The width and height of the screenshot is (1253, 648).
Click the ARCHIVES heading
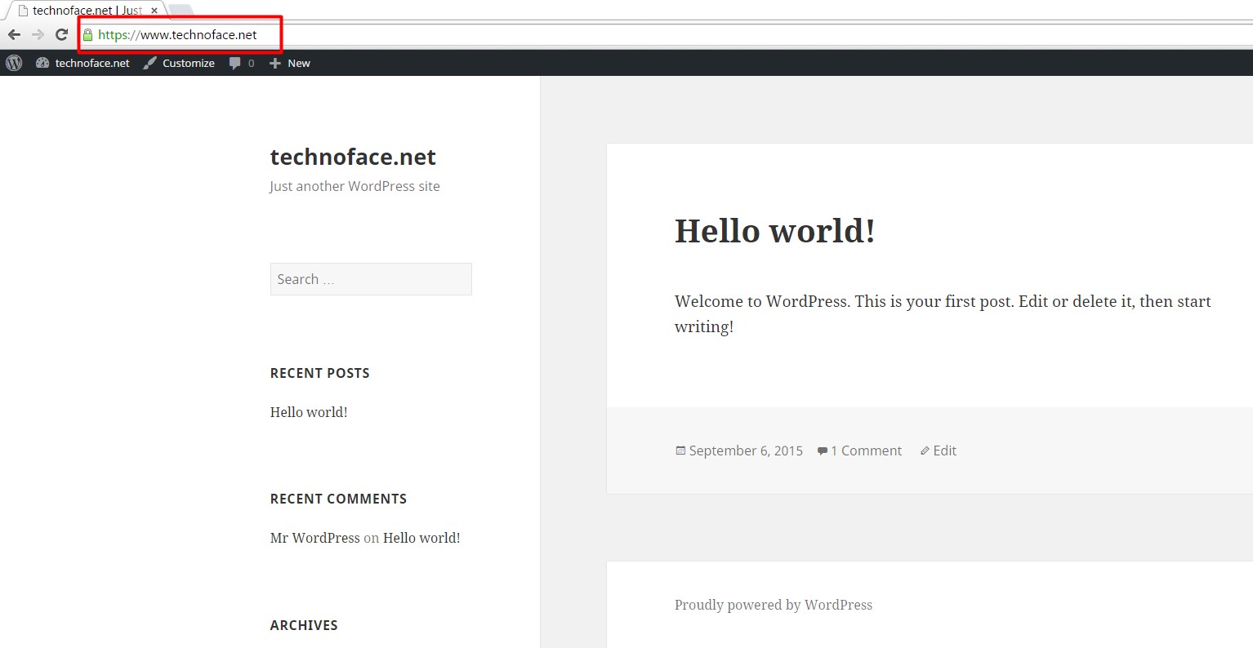coord(304,625)
